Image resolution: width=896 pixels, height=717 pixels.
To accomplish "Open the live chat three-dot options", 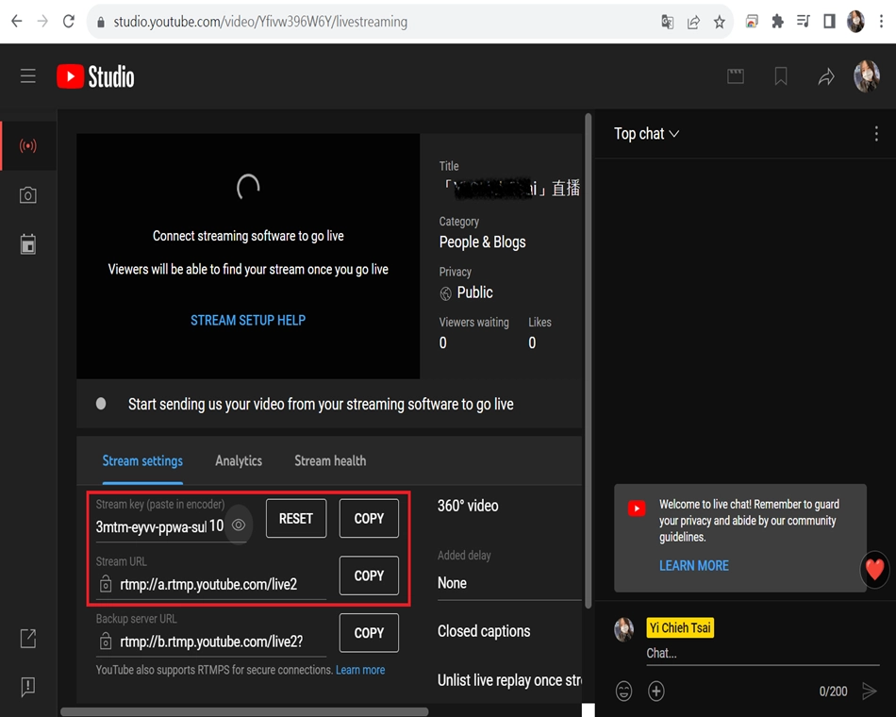I will click(876, 134).
